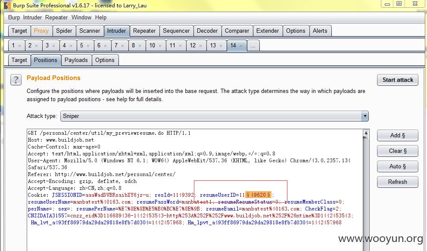Image resolution: width=427 pixels, height=251 pixels.
Task: Click the 'Payload Positions' heading
Action: pos(53,78)
